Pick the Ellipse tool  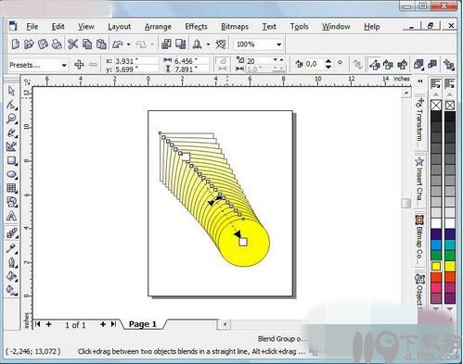coord(12,174)
